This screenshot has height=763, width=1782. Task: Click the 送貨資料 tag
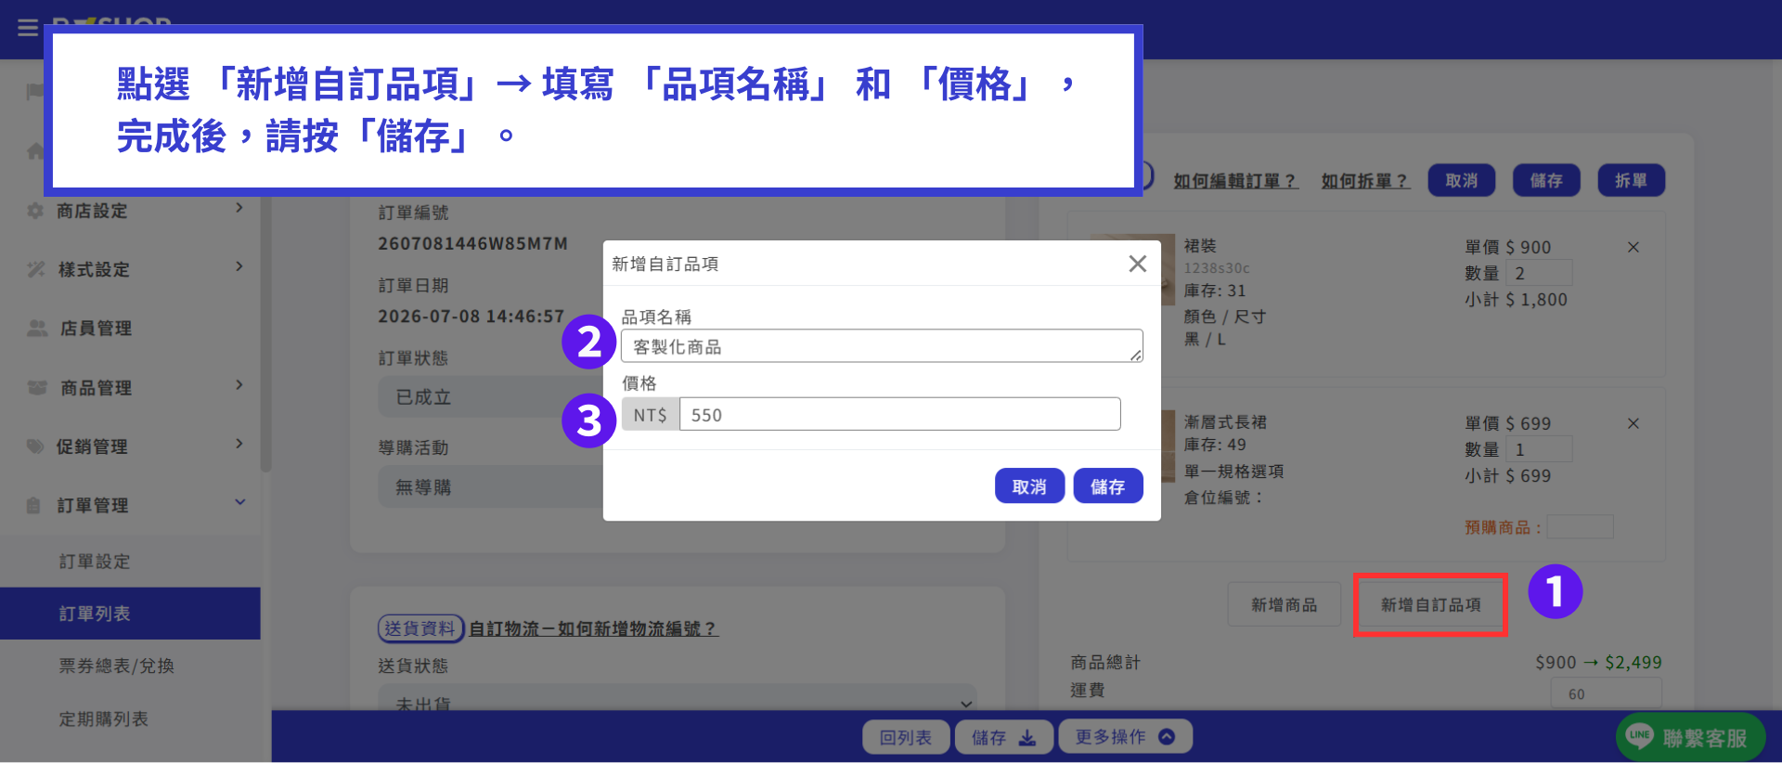pyautogui.click(x=420, y=628)
